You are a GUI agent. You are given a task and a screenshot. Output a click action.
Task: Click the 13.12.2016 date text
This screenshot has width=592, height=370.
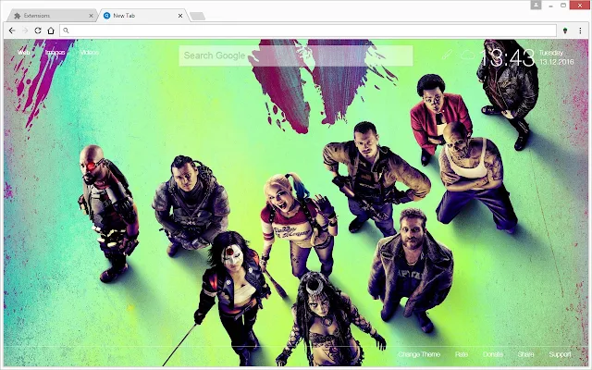(x=557, y=62)
